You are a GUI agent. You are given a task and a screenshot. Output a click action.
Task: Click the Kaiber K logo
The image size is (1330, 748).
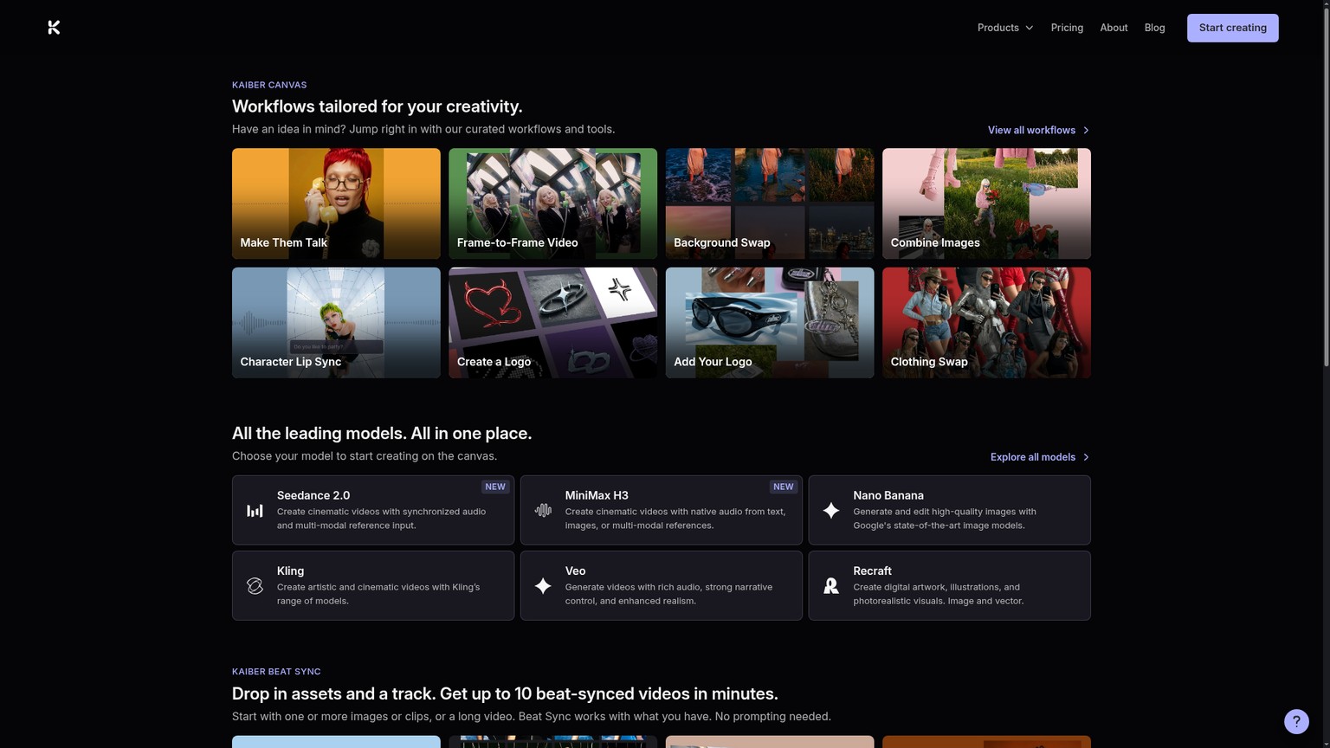tap(54, 28)
